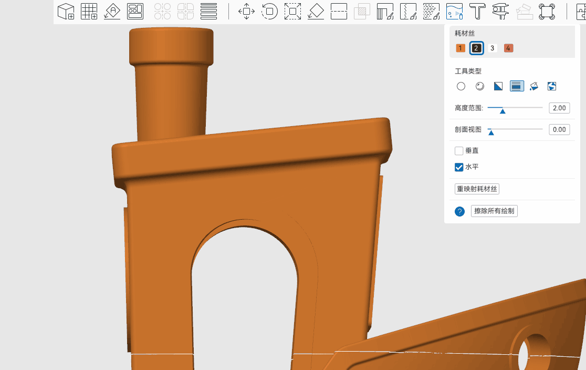The width and height of the screenshot is (586, 370).
Task: Click the greyed Split to objects icon
Action: [163, 11]
